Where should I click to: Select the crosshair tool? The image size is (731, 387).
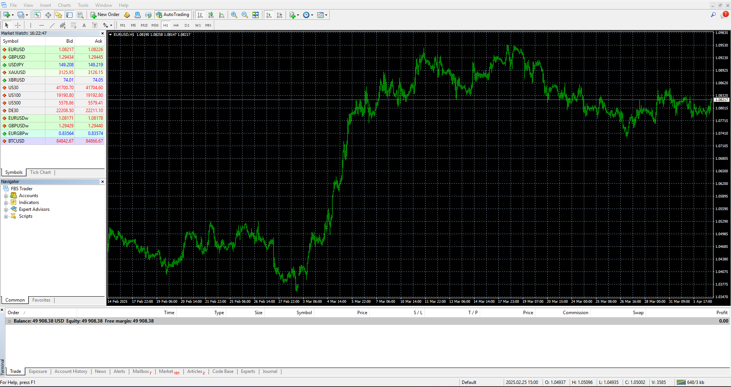18,25
